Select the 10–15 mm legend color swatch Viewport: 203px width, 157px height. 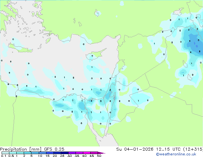coord(43,153)
